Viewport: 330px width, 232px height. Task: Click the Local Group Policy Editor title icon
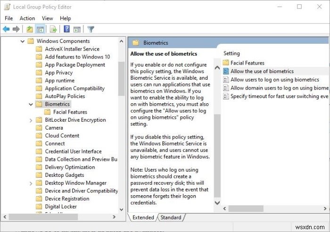click(x=8, y=7)
